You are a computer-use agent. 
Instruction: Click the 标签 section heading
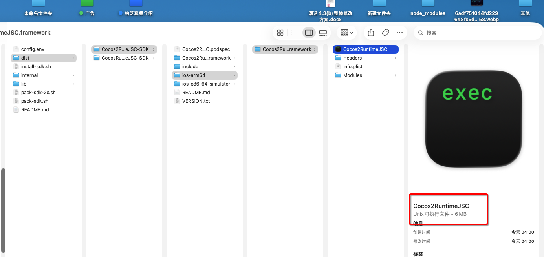[x=418, y=254]
